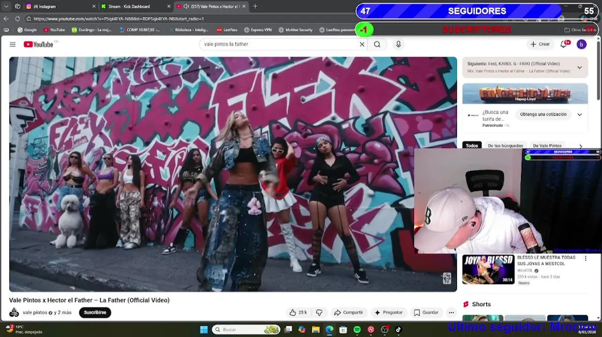
Task: Select the De Vale Pintos chip
Action: point(547,146)
